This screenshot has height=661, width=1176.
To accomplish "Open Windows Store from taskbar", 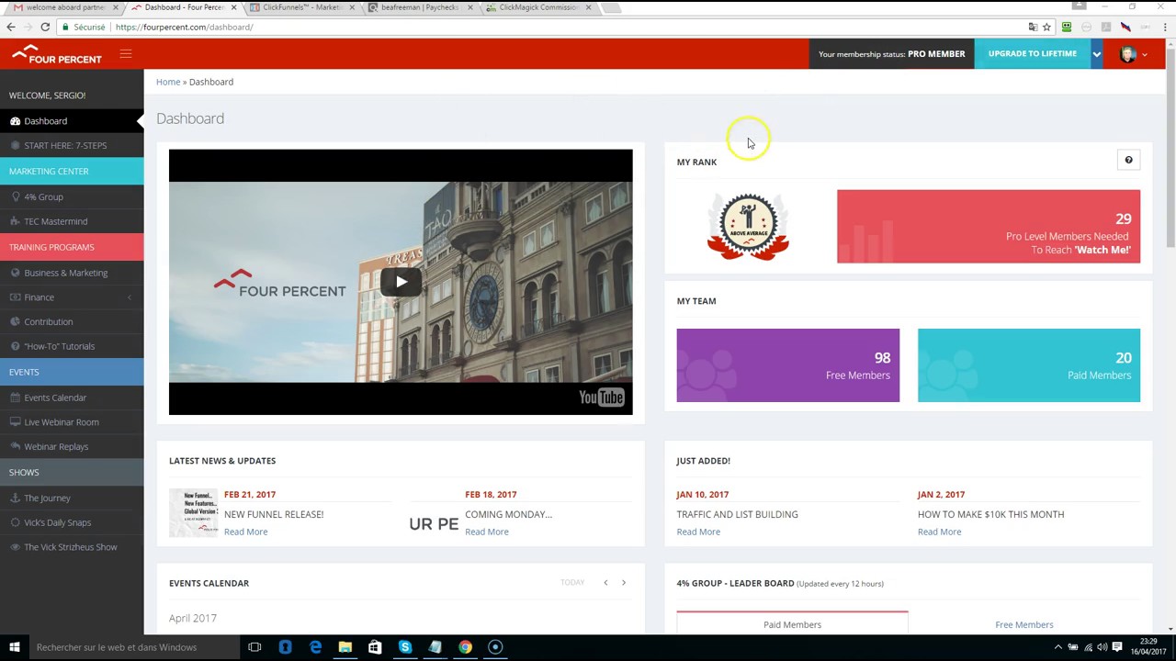I will (x=375, y=647).
